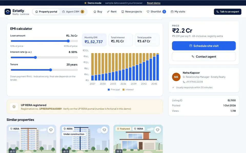This screenshot has height=153, width=246.
Task: Click registration number UPRERAPRJ665889
Action: pos(50,109)
